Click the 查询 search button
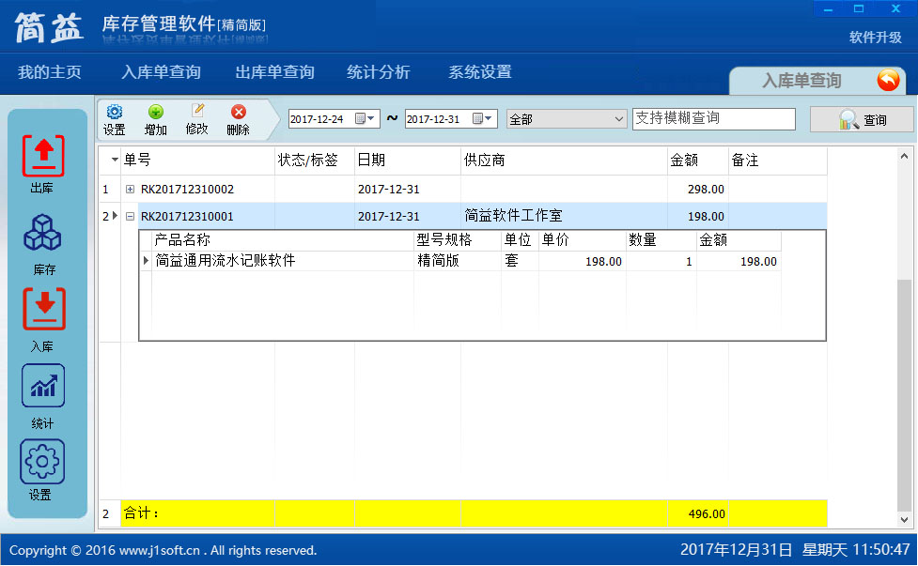The width and height of the screenshot is (918, 566). [862, 119]
